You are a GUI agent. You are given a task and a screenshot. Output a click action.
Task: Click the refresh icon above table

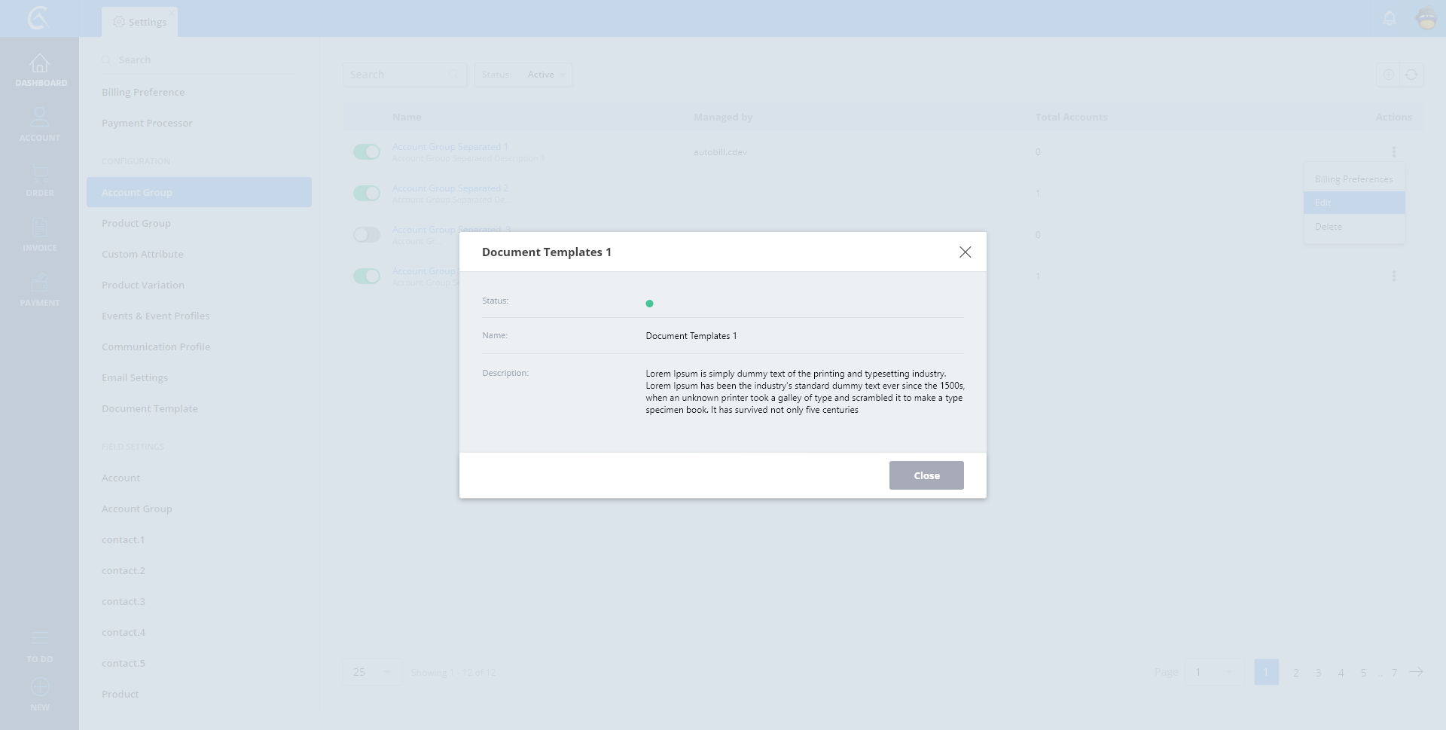[1411, 75]
